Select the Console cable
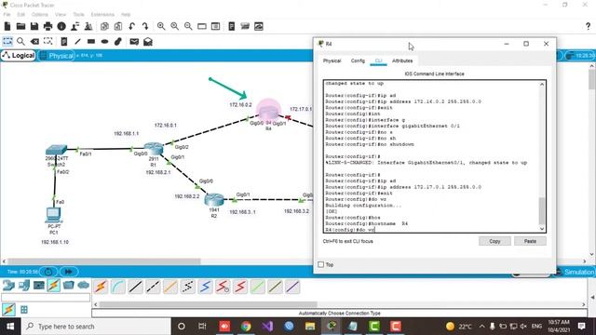This screenshot has height=335, width=596. pyautogui.click(x=118, y=287)
